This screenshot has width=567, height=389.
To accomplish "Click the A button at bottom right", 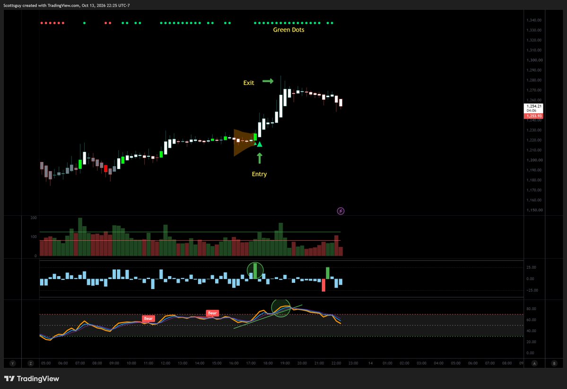I will pyautogui.click(x=534, y=364).
